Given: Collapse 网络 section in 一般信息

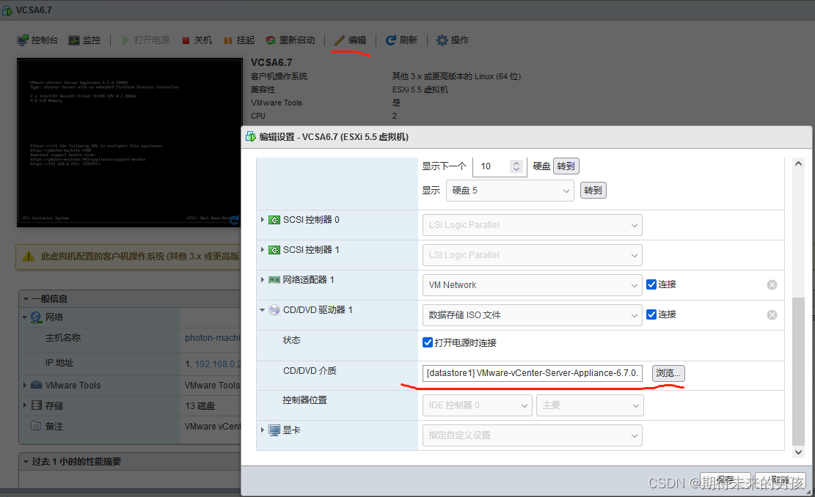Looking at the screenshot, I should [24, 317].
